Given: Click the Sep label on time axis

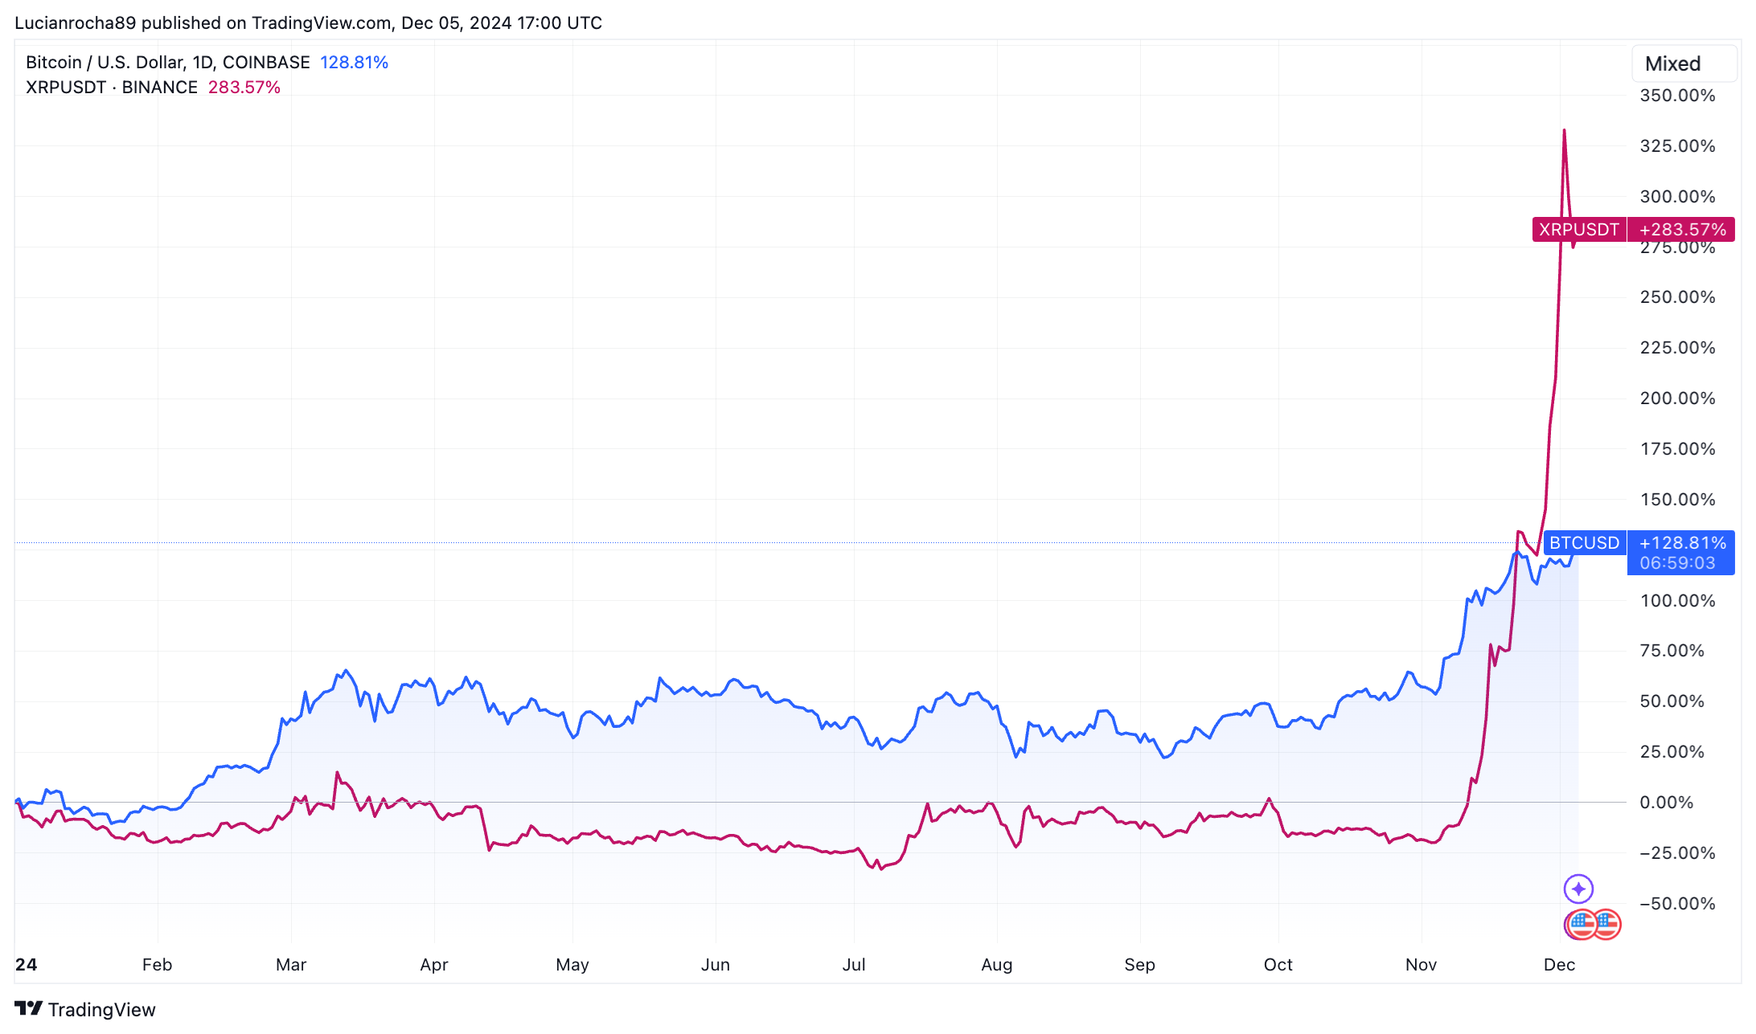Looking at the screenshot, I should [x=1140, y=965].
